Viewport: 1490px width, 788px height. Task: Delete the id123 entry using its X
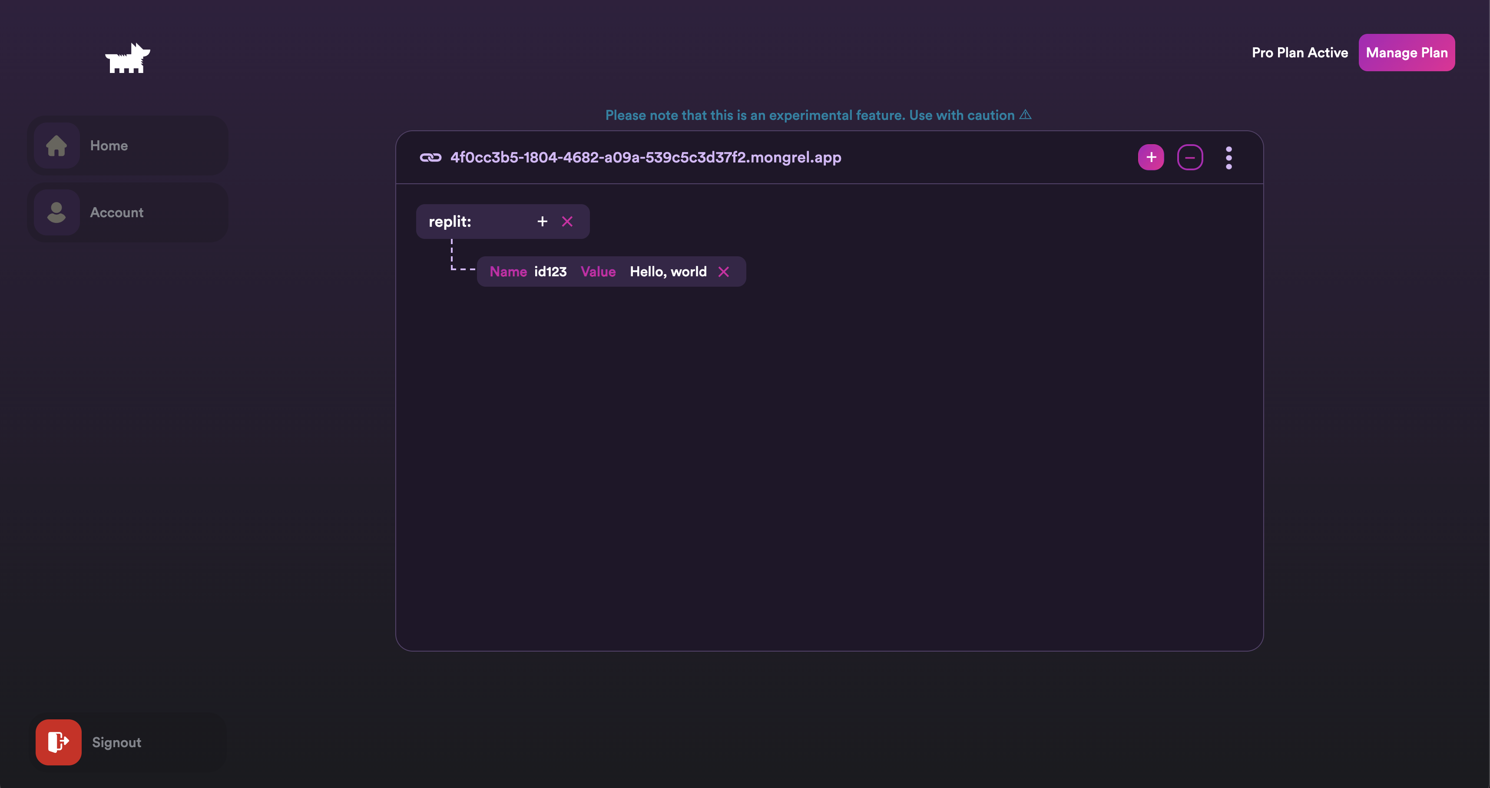723,272
